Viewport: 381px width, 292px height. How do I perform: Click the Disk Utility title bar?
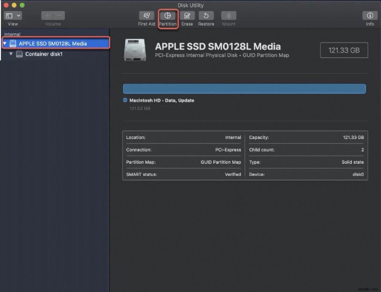coord(190,5)
